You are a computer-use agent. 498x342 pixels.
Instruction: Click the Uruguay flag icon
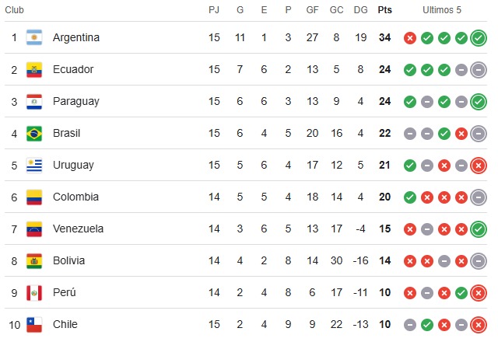coord(34,165)
